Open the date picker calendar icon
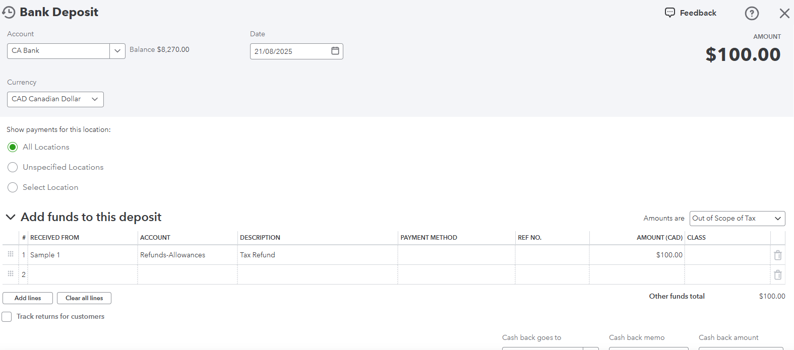 pyautogui.click(x=335, y=51)
